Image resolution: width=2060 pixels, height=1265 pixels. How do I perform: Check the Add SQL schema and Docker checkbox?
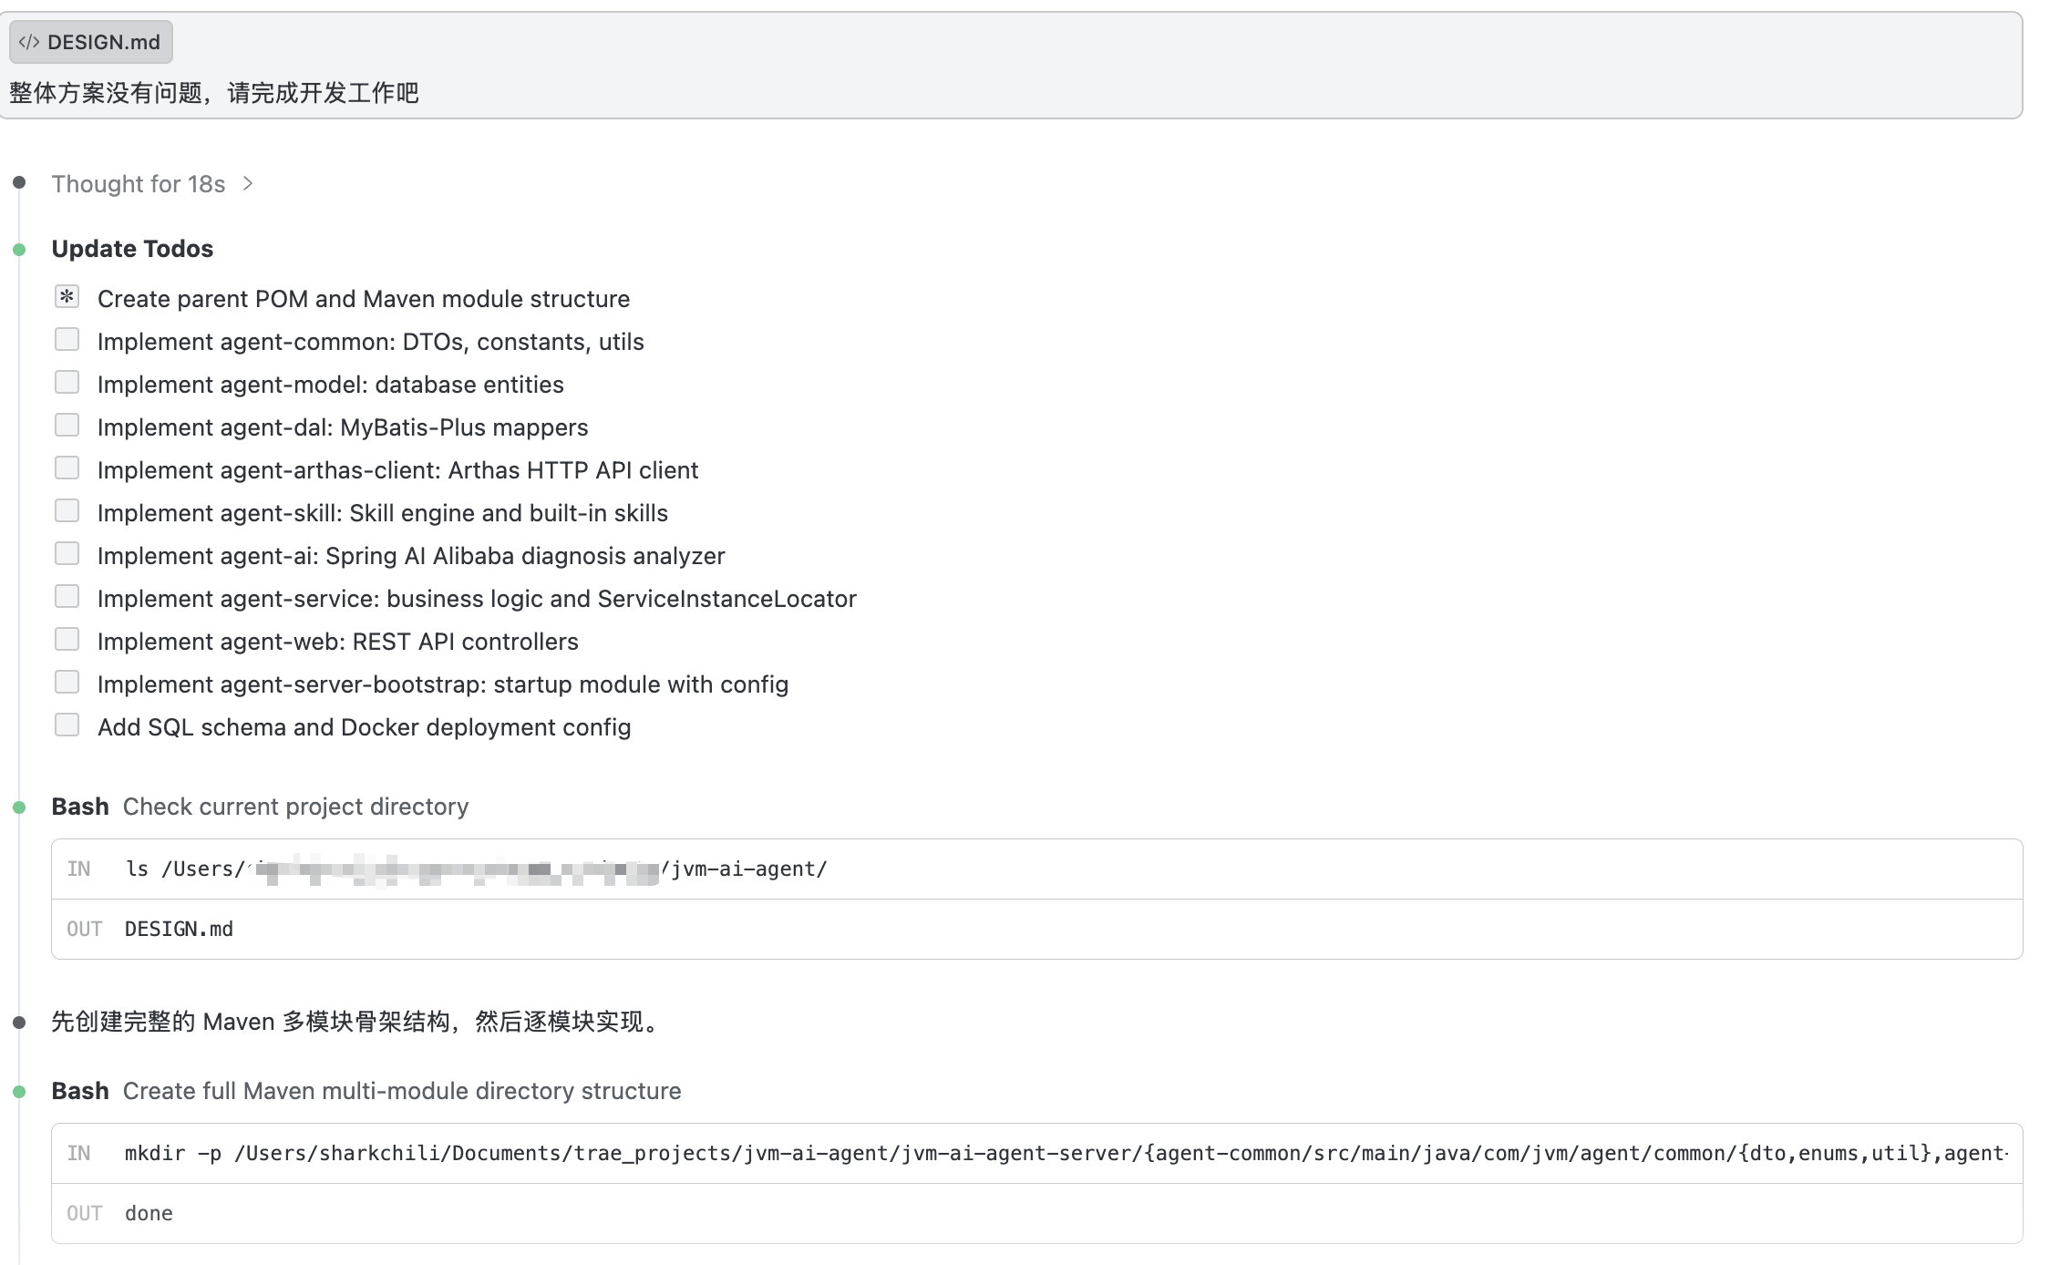(x=67, y=725)
